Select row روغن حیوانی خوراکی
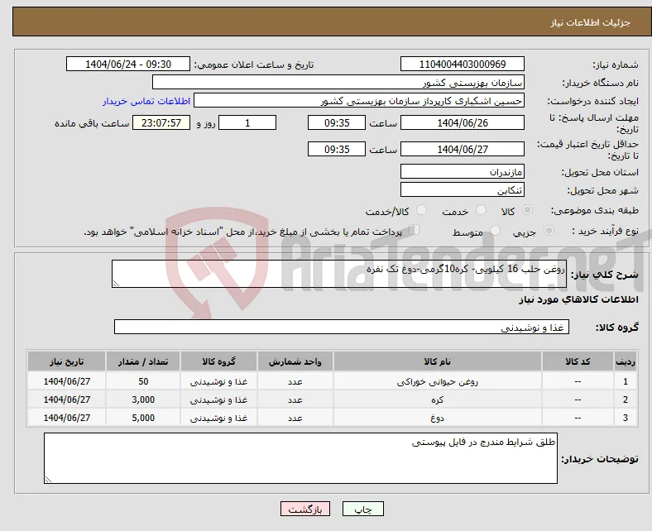Screen dimensions: 652x531 coord(333,381)
